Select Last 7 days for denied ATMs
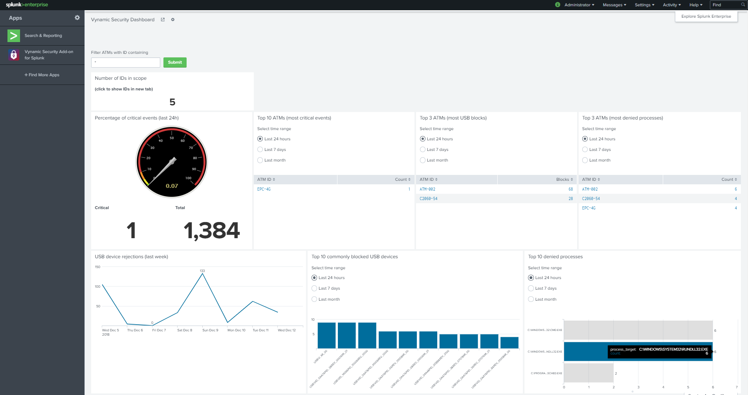This screenshot has height=395, width=748. click(585, 149)
